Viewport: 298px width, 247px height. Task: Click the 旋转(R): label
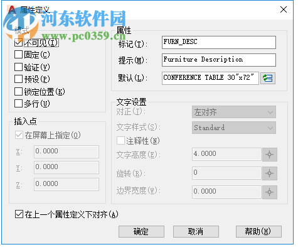(x=131, y=173)
